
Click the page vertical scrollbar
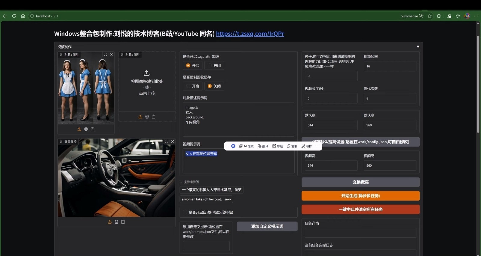point(478,84)
